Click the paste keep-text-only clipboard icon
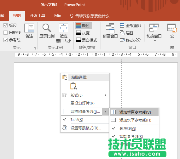The image size is (180, 159). pos(73,86)
